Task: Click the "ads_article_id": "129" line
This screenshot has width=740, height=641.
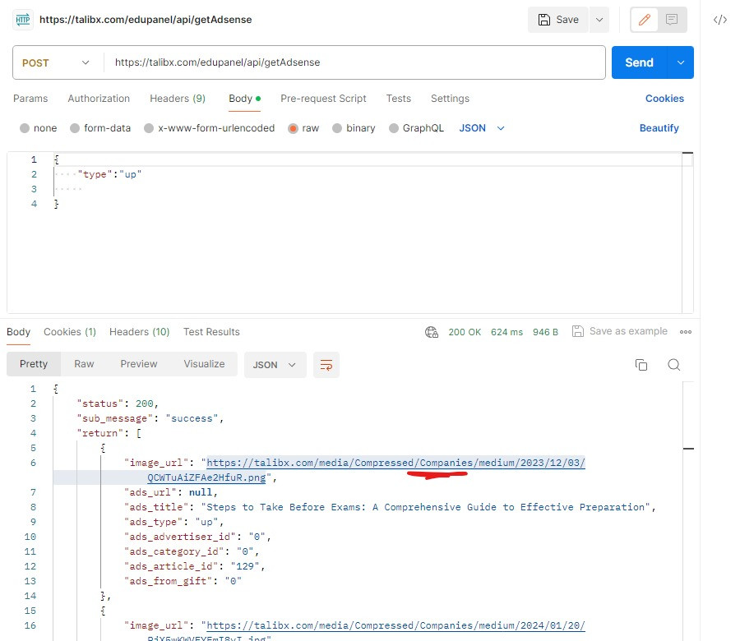Action: tap(194, 566)
